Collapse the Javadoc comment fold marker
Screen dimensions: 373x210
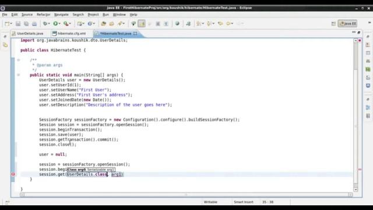(x=18, y=60)
